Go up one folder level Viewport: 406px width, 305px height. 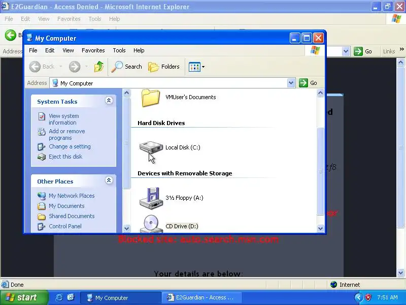[x=98, y=67]
